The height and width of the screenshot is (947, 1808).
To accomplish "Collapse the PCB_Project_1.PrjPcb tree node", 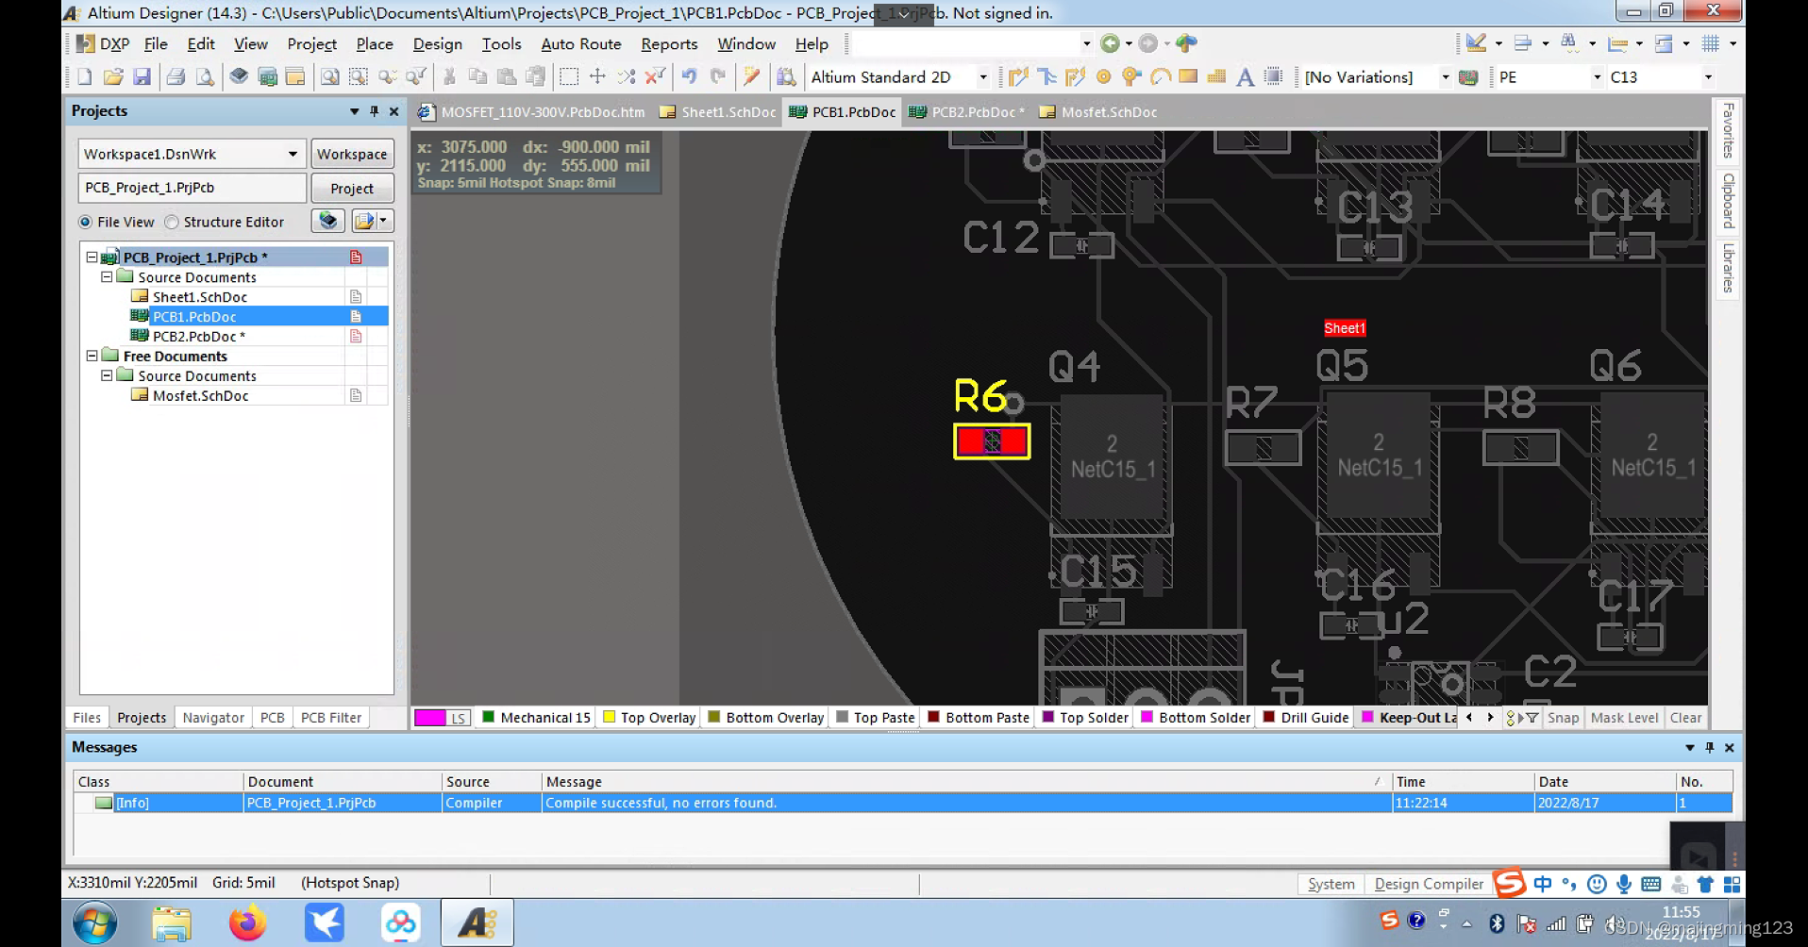I will (x=92, y=258).
